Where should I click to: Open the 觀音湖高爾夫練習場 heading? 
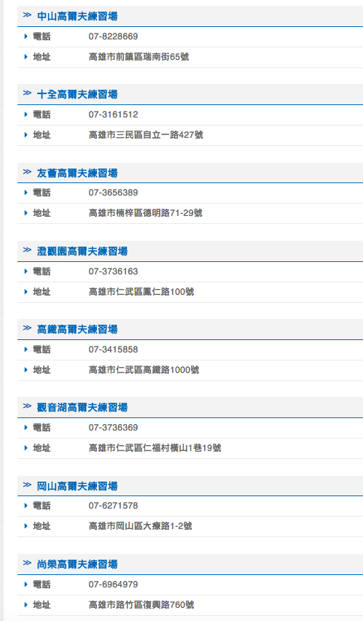click(82, 407)
